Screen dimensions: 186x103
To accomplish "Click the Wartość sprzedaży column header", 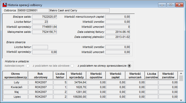I will point(77,75).
